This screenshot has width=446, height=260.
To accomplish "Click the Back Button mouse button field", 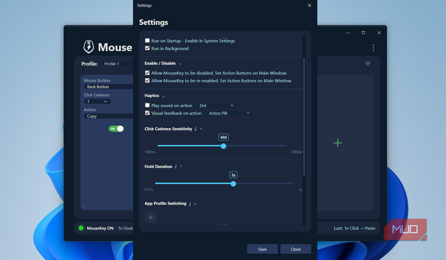I will point(108,87).
